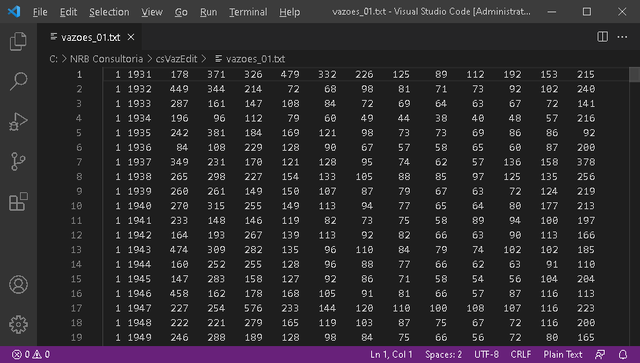Close the vazoes_01.txt tab
The height and width of the screenshot is (363, 640).
tap(131, 37)
